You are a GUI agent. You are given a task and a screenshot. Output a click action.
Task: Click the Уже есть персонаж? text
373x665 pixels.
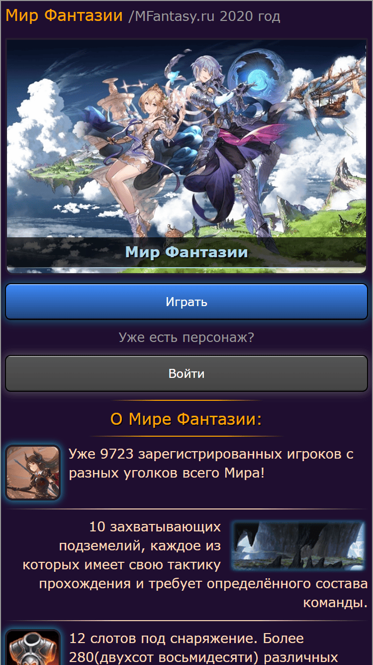click(x=186, y=337)
